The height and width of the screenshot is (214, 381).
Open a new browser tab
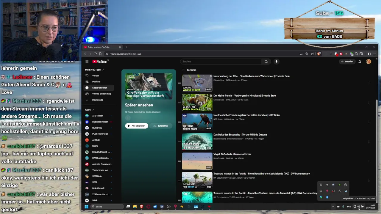click(x=126, y=47)
